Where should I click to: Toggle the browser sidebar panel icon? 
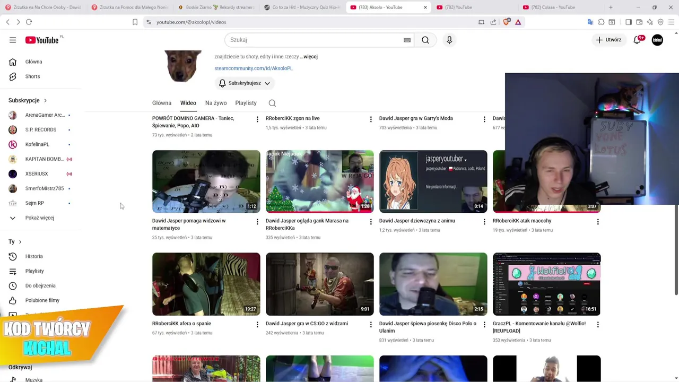click(628, 22)
